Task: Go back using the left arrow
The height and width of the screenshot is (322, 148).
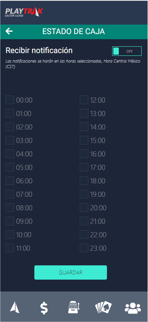Action: pos(9,31)
